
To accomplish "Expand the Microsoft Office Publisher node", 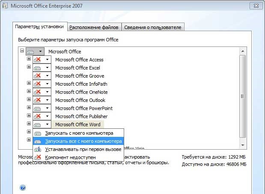I will pyautogui.click(x=29, y=115).
